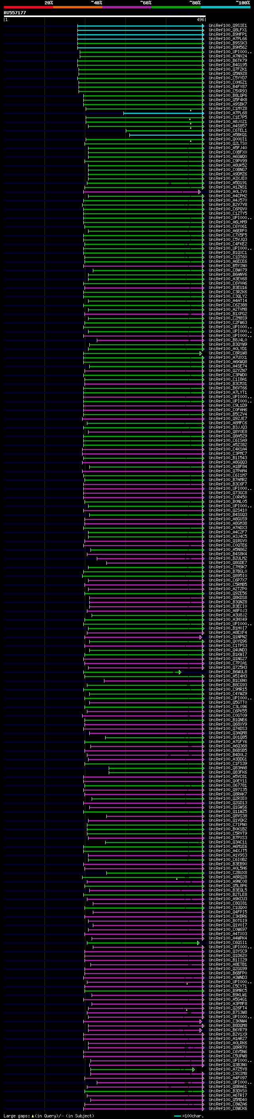Viewport: 254px width, 1119px height.
Task: Open hit UniRef100_A7PL66
Action: point(227,39)
